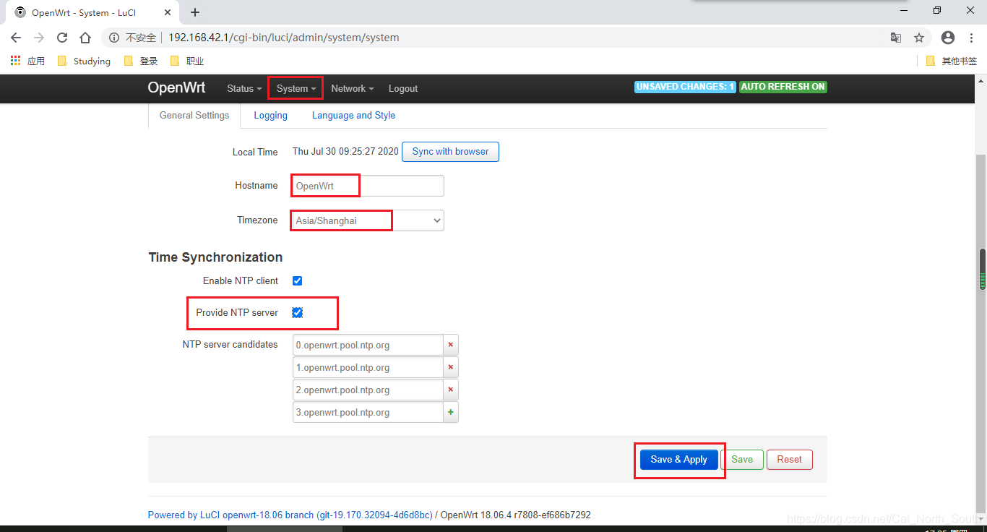Bookmark this page with star icon
This screenshot has width=987, height=532.
click(x=919, y=38)
